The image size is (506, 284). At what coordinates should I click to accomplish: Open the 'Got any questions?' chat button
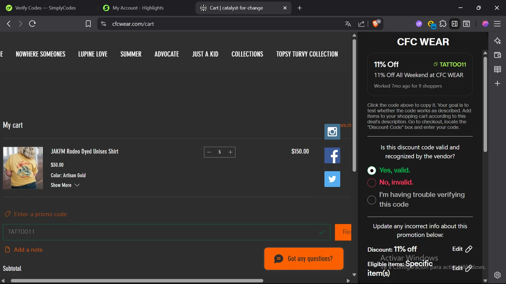[x=304, y=259]
